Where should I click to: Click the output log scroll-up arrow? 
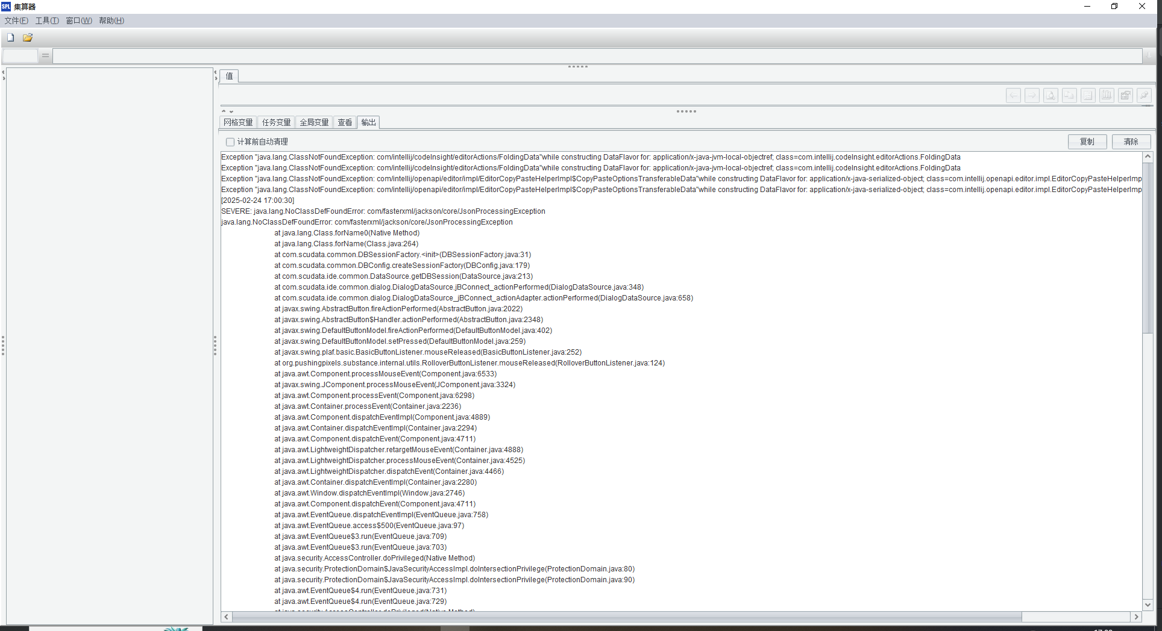tap(1148, 157)
